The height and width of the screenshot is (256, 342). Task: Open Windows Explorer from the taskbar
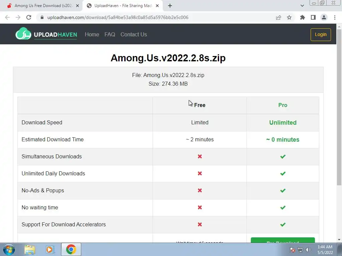tap(30, 249)
